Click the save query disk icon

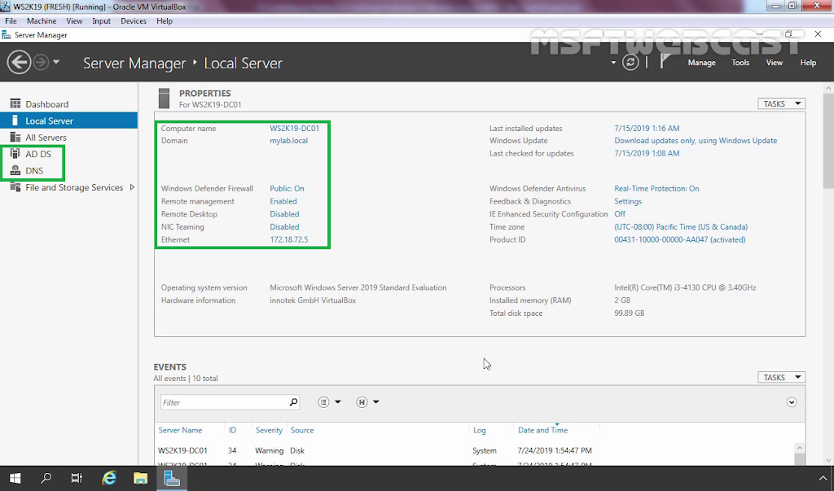[362, 402]
